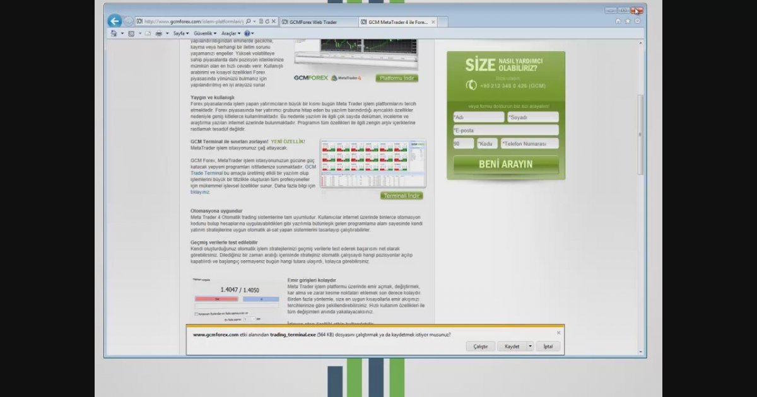Open Favorites star icon at top right

(628, 21)
